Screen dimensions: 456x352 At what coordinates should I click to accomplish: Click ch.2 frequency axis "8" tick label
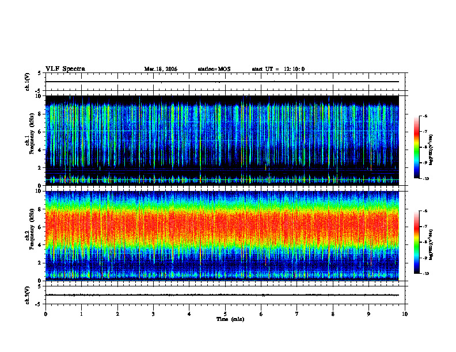[40, 209]
